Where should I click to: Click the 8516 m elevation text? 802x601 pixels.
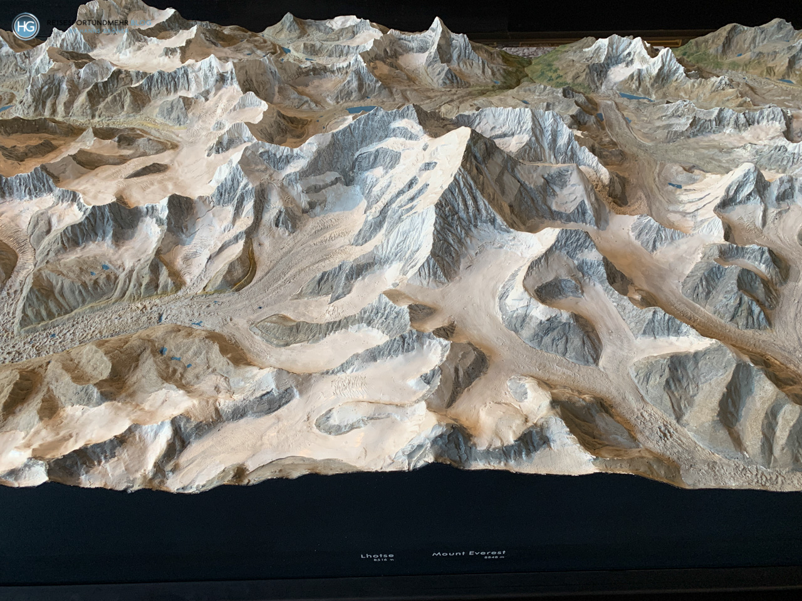point(384,559)
